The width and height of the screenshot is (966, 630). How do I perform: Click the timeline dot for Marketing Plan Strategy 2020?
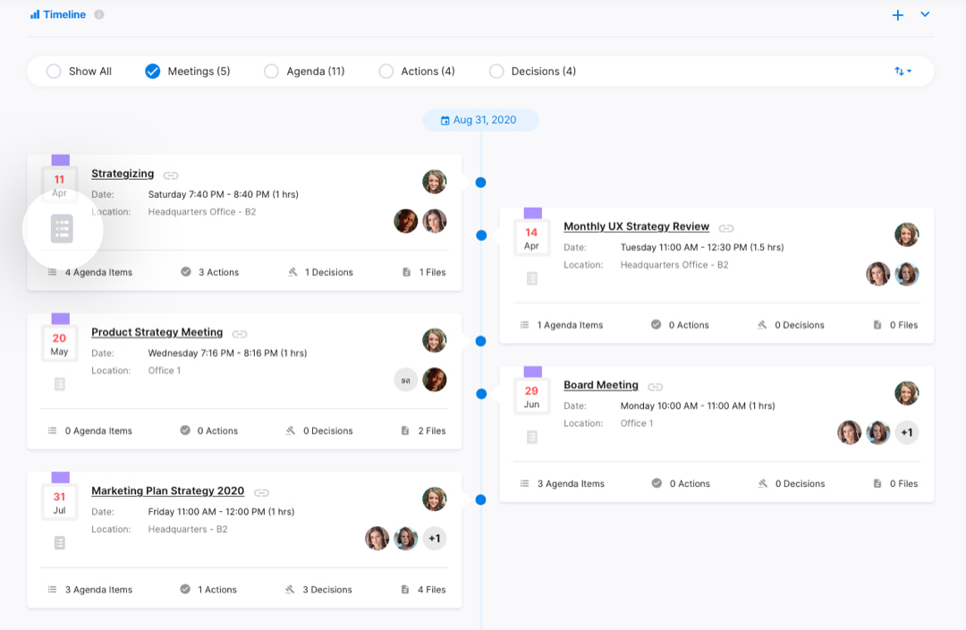coord(481,500)
